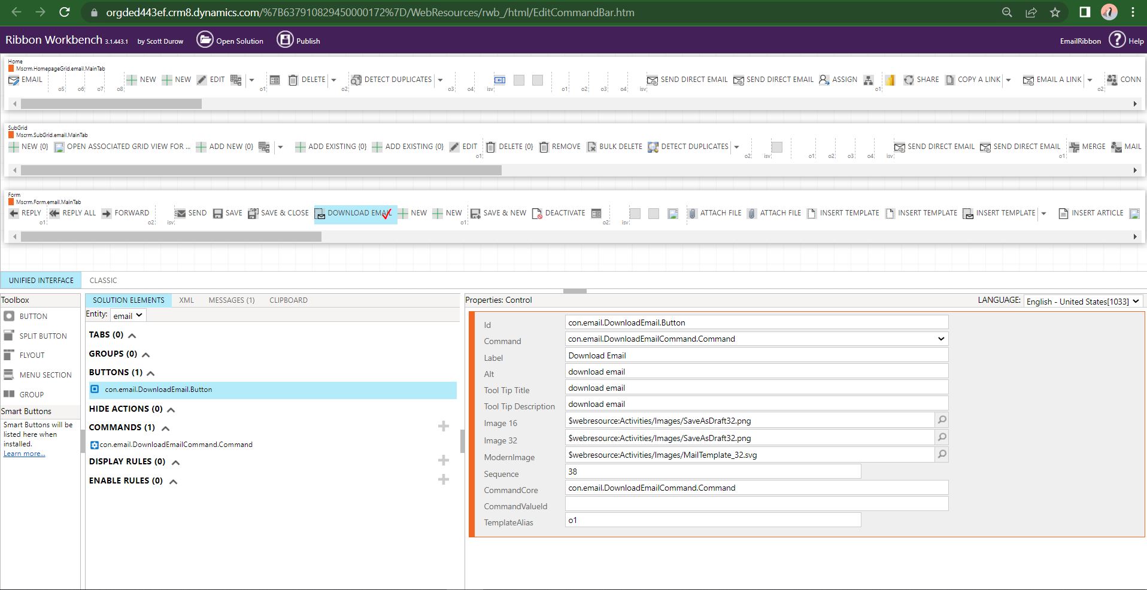This screenshot has width=1147, height=590.
Task: Follow the Learn more link
Action: (x=24, y=454)
